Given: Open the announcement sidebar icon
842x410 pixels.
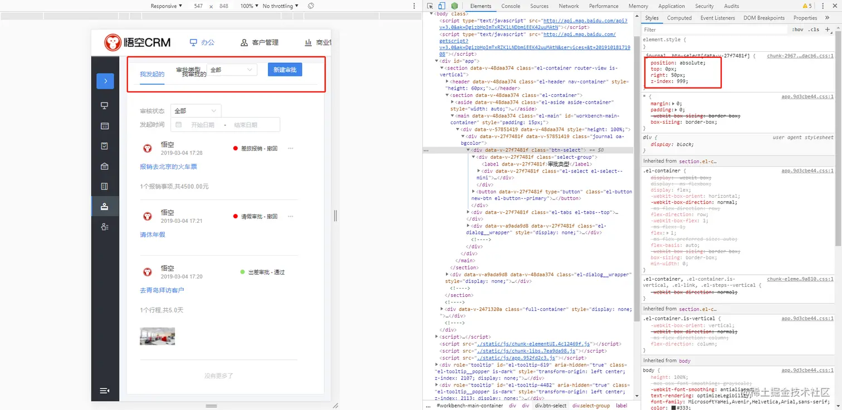Looking at the screenshot, I should (x=105, y=166).
